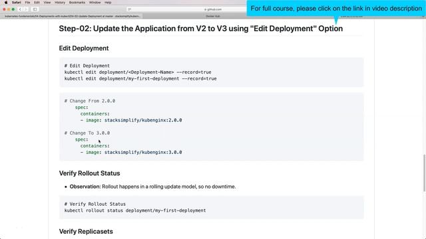Minimize Safari with the yellow button
This screenshot has width=426, height=239.
tap(9, 9)
